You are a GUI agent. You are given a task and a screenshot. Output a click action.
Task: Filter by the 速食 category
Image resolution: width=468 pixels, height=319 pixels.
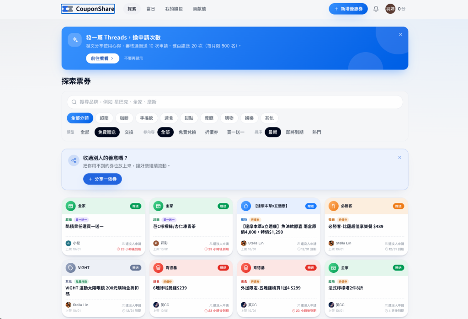point(169,118)
